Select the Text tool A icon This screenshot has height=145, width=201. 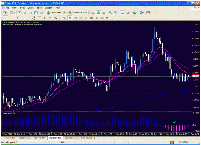pyautogui.click(x=45, y=18)
